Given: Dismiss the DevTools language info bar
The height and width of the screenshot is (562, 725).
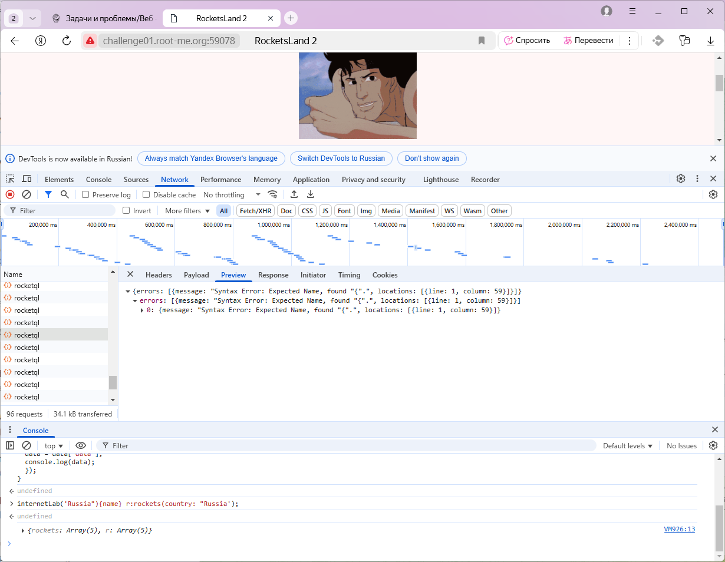Looking at the screenshot, I should (713, 158).
